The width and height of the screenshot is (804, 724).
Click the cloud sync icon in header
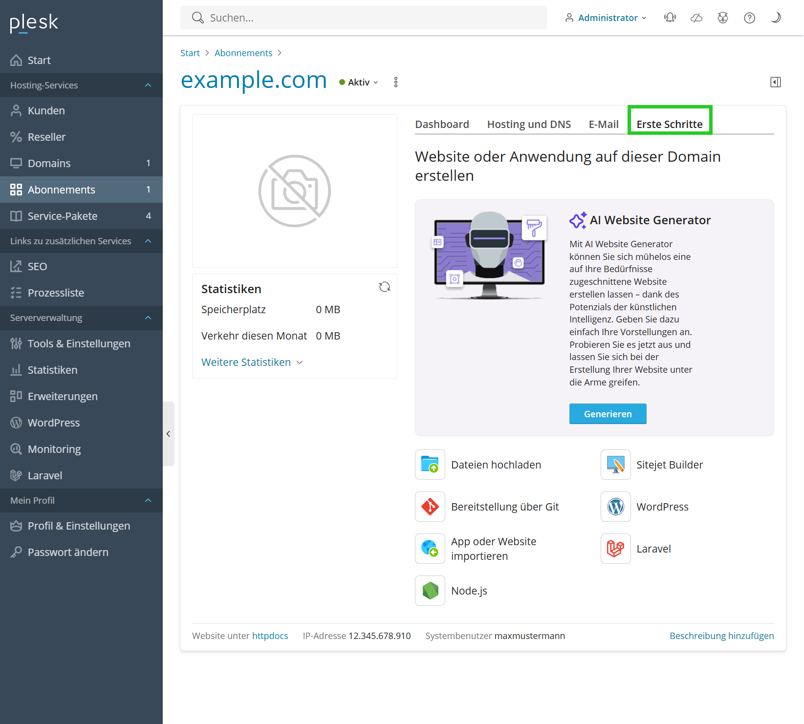coord(696,18)
